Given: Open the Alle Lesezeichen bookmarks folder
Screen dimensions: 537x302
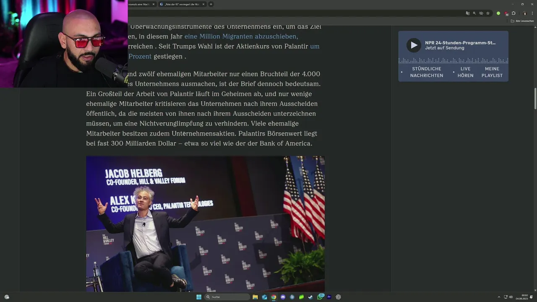Looking at the screenshot, I should (522, 21).
